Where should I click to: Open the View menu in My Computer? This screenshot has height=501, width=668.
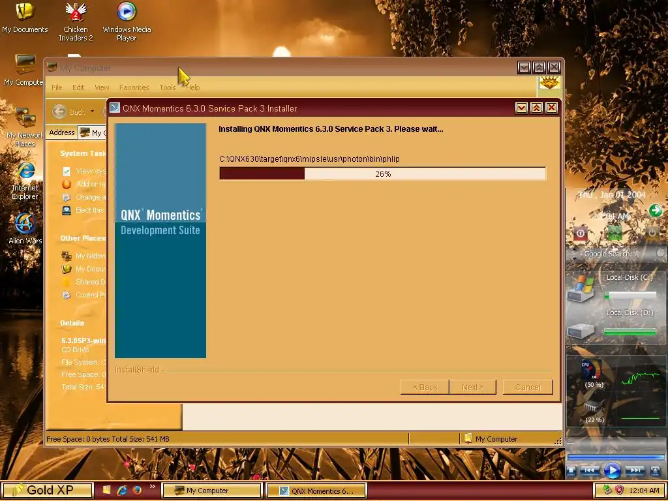[x=102, y=87]
